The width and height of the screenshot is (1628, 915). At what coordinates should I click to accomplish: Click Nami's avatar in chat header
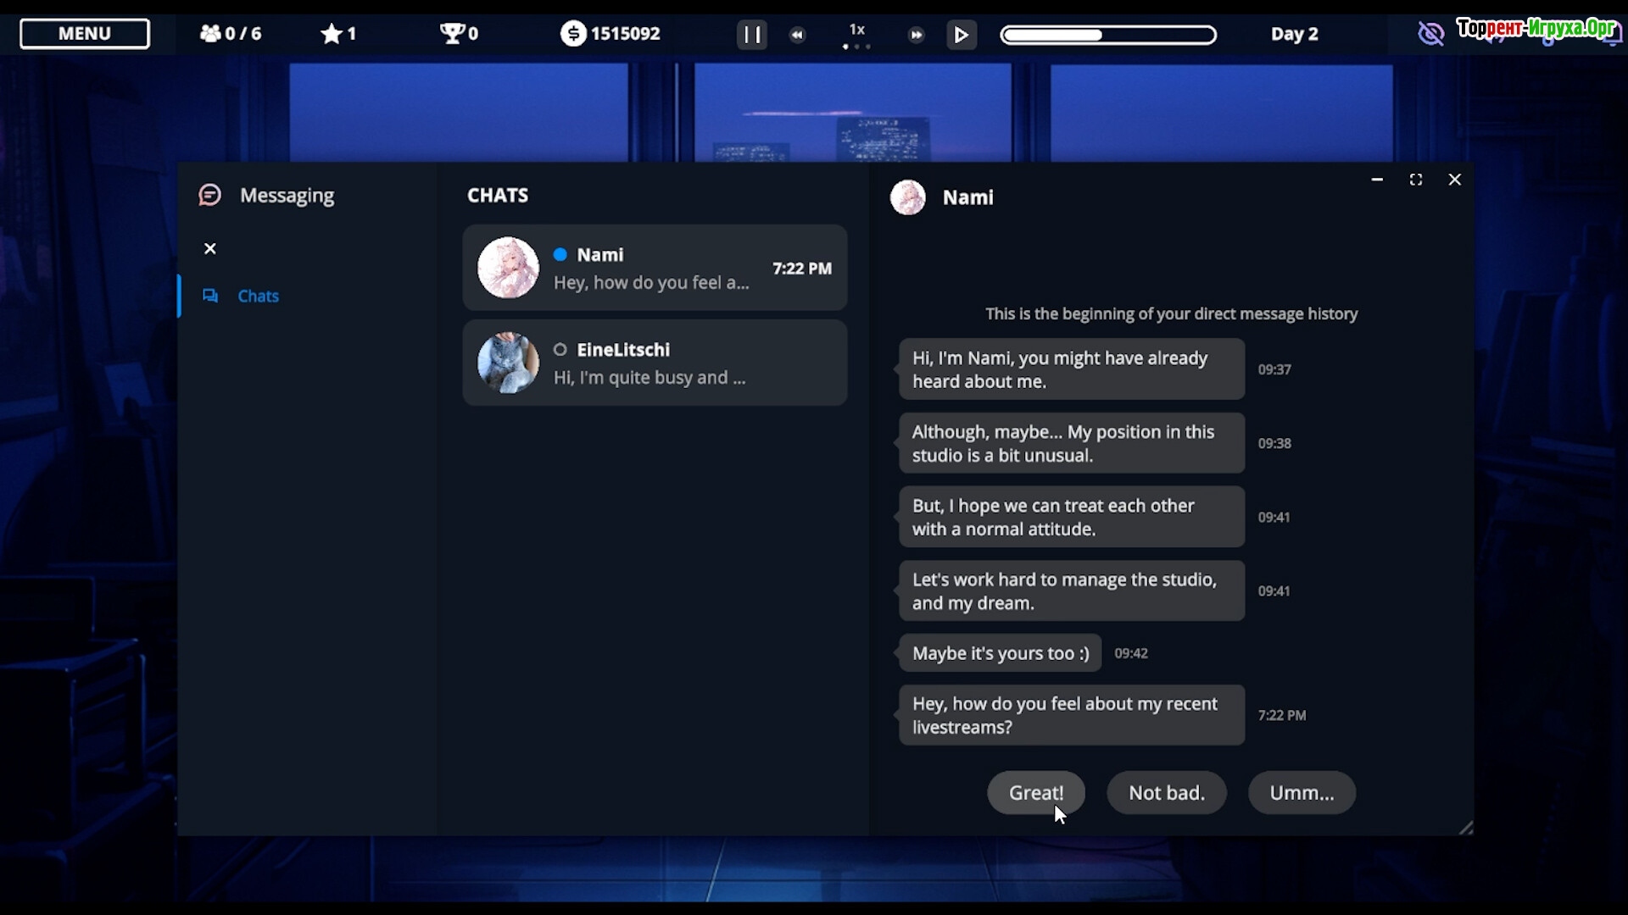[x=907, y=197]
